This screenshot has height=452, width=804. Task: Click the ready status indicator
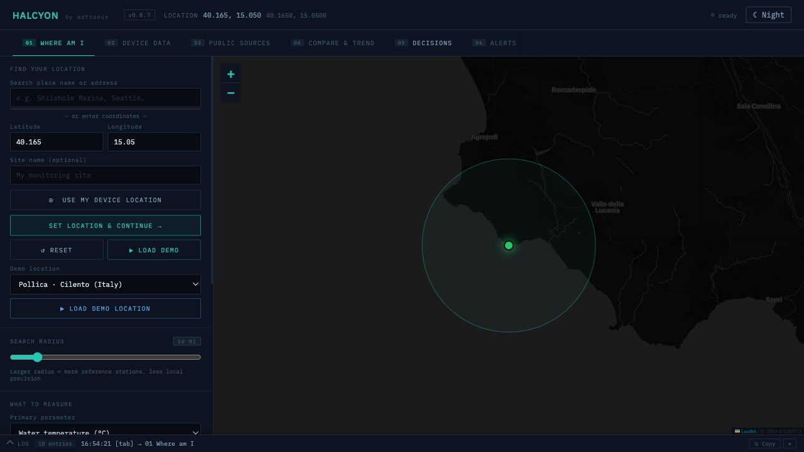724,15
